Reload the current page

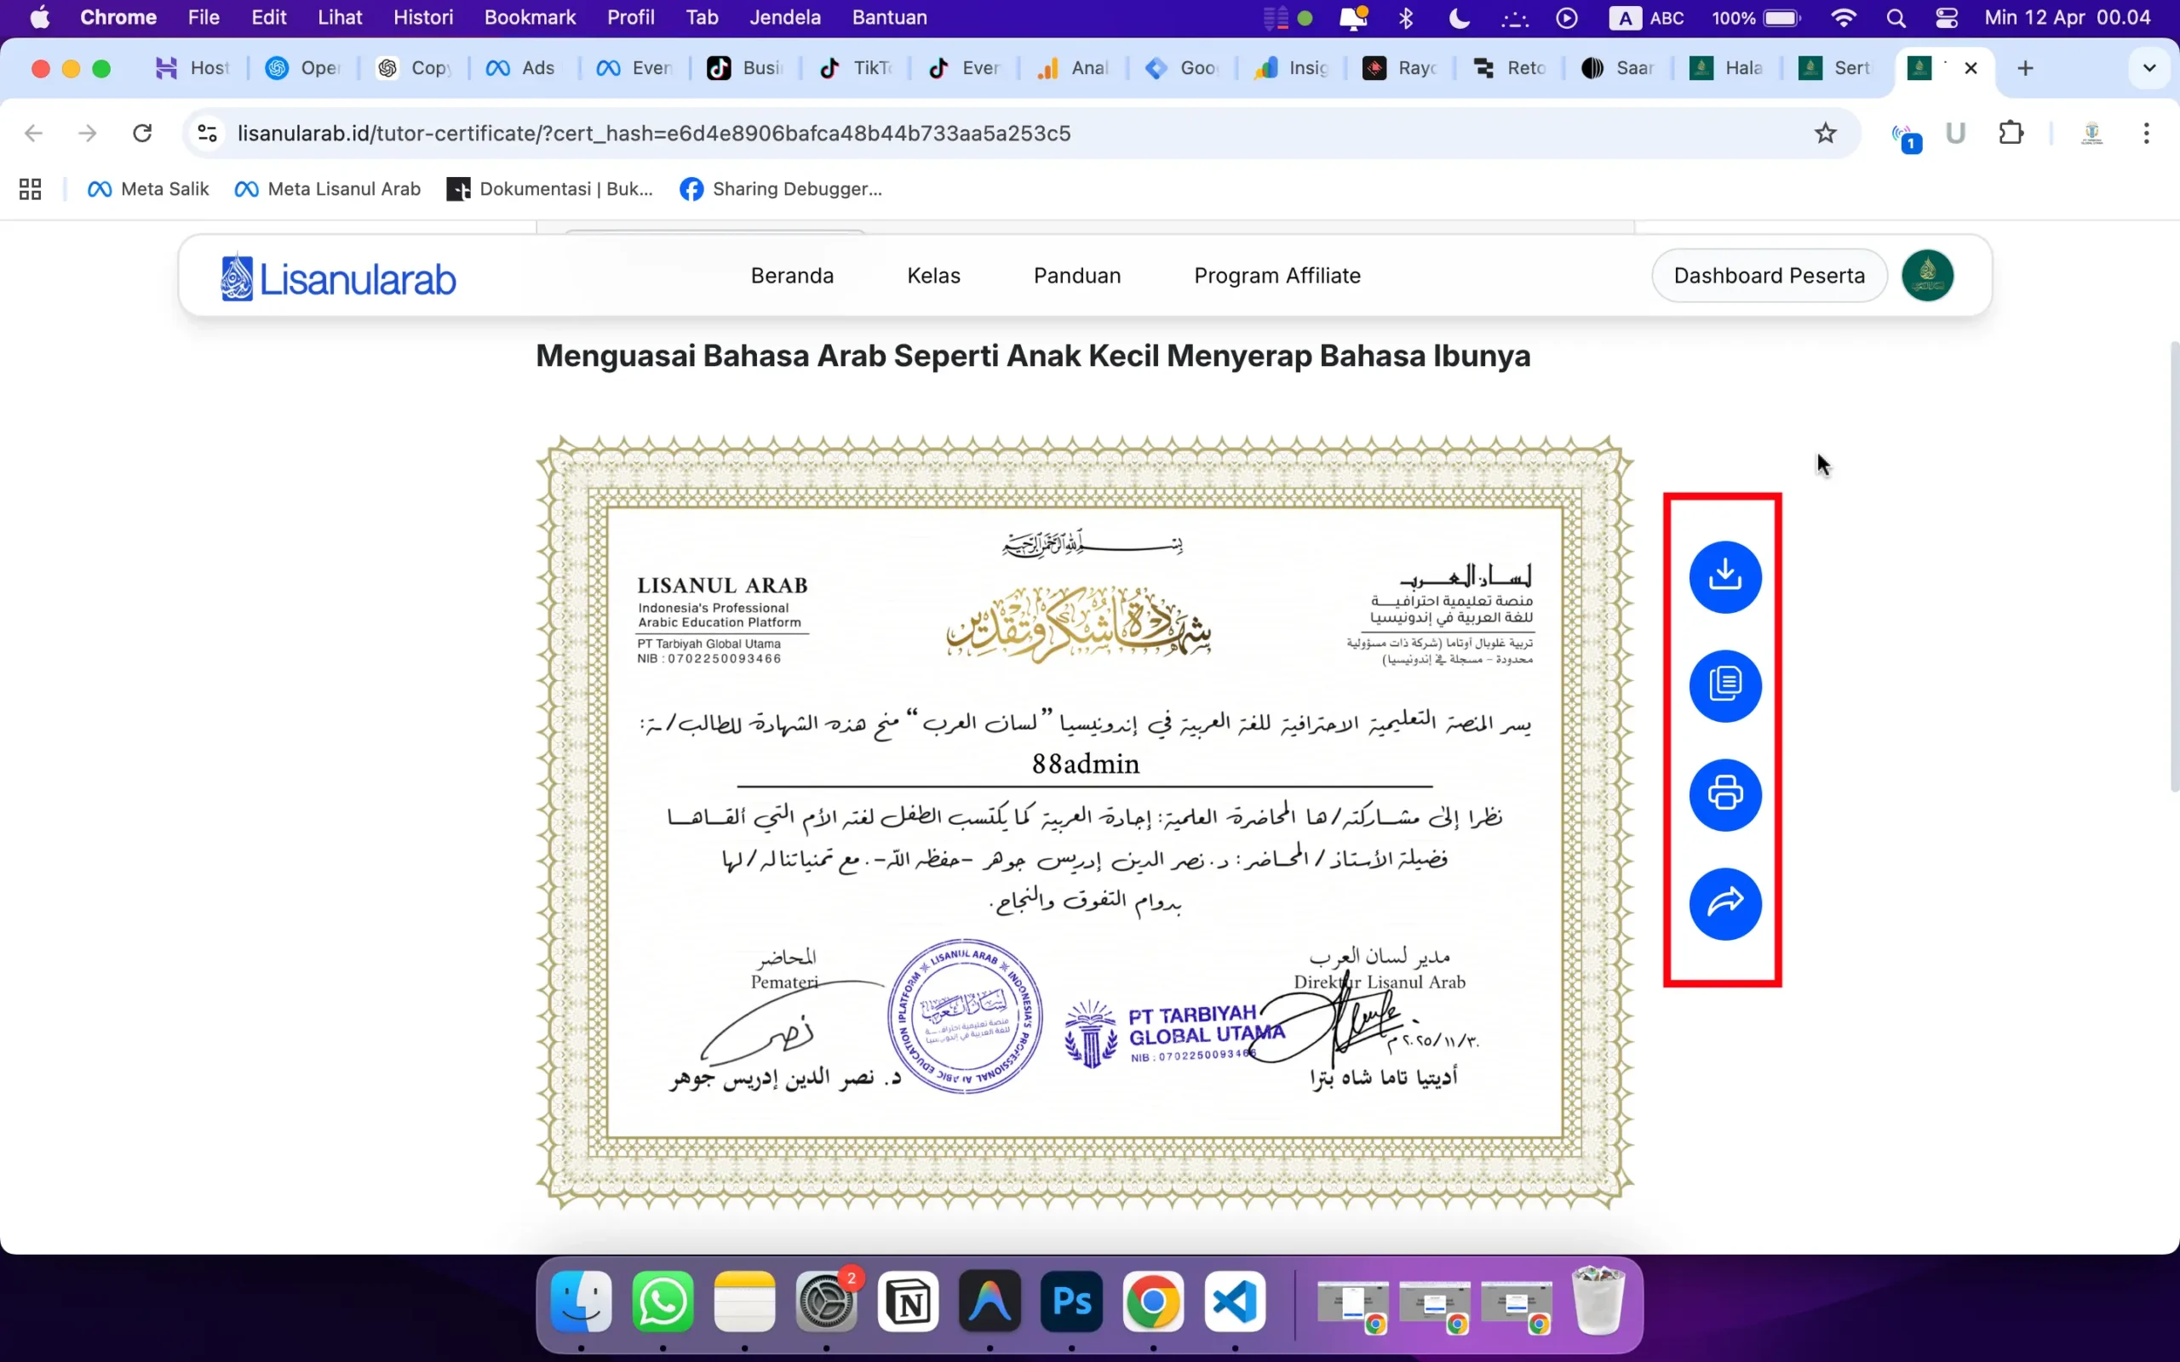[142, 134]
